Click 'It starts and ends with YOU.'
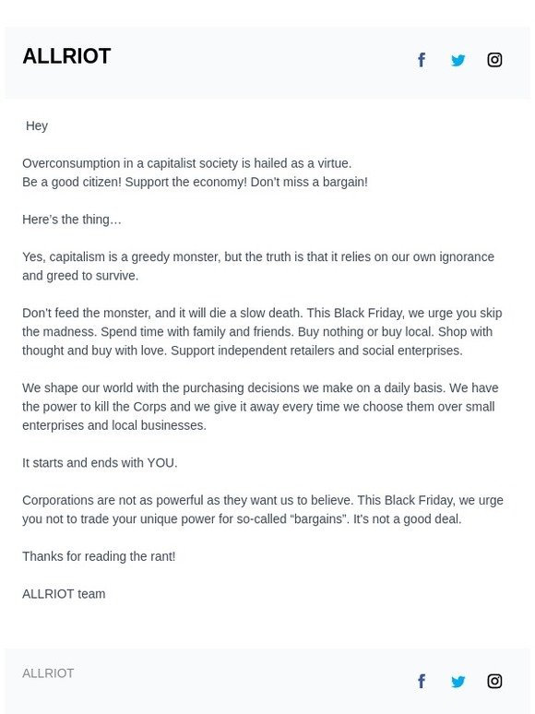Image resolution: width=535 pixels, height=714 pixels. click(100, 463)
